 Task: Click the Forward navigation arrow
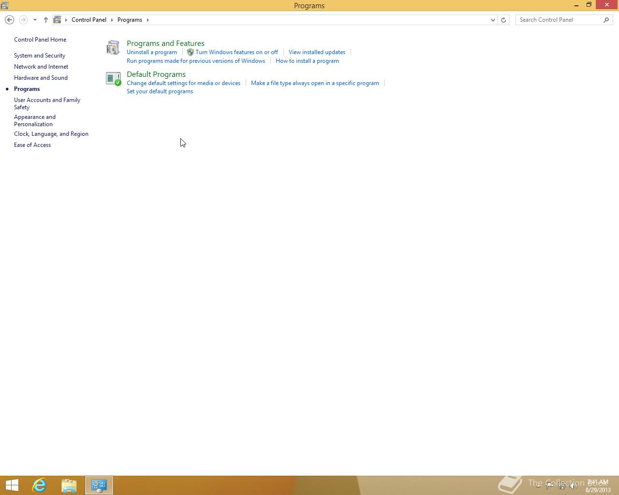click(x=23, y=20)
